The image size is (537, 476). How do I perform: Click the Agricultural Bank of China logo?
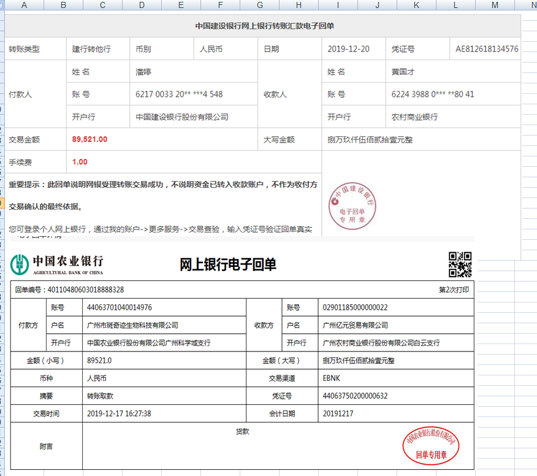(x=57, y=264)
